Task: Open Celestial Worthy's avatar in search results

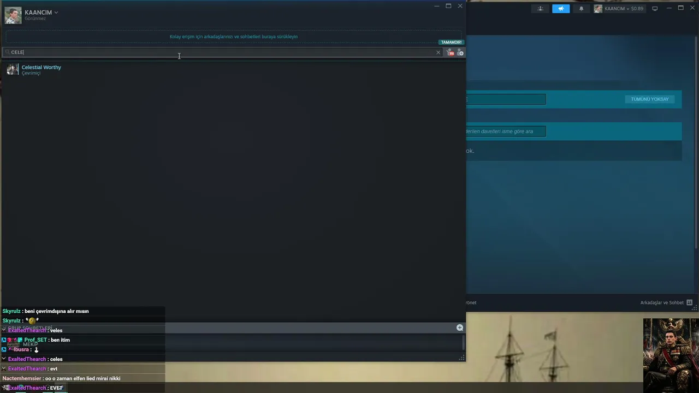Action: point(13,69)
